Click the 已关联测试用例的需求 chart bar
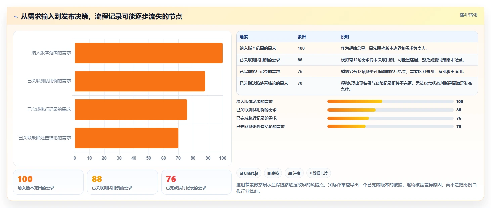Viewport: 491px width, 208px height. coord(140,81)
